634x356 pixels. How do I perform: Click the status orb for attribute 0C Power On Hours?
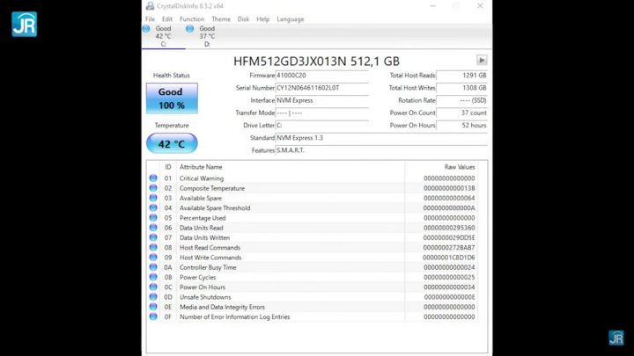(153, 287)
